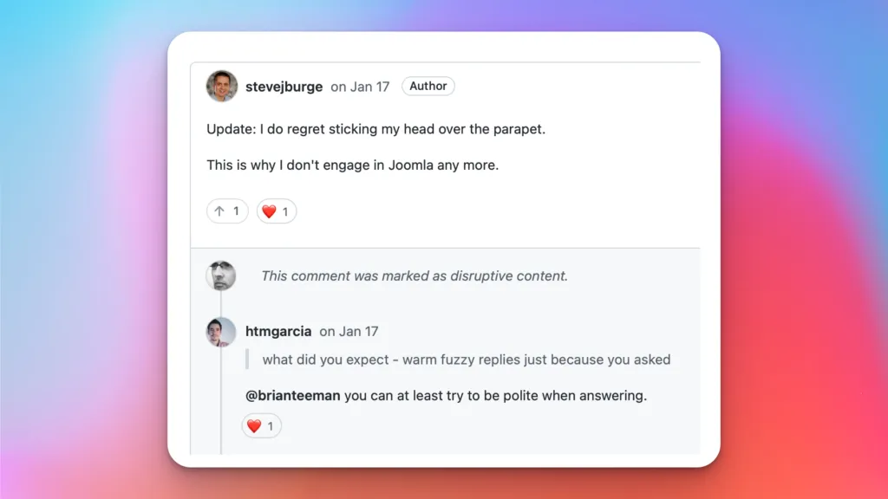The image size is (888, 499).
Task: Click stevejburge's small avatar thumbnail image
Action: coord(221,86)
